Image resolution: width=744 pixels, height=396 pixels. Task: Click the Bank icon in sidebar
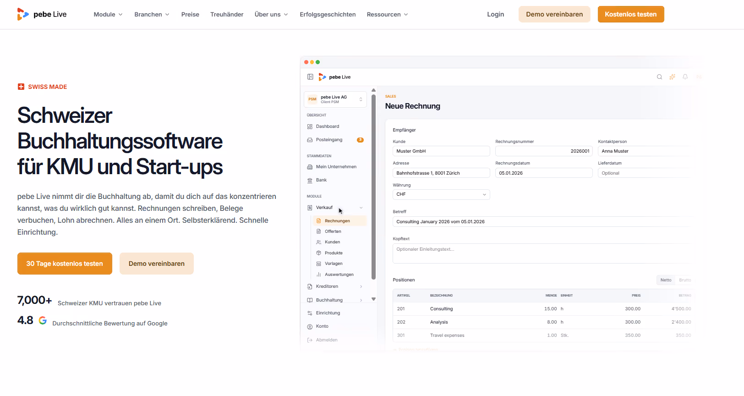(310, 180)
